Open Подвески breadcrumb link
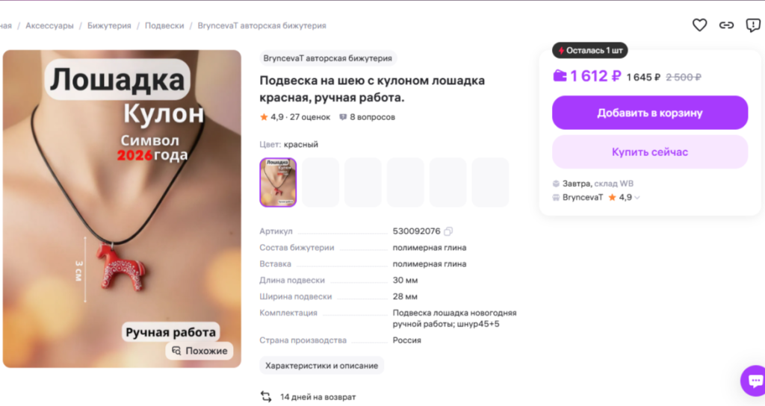 coord(164,25)
